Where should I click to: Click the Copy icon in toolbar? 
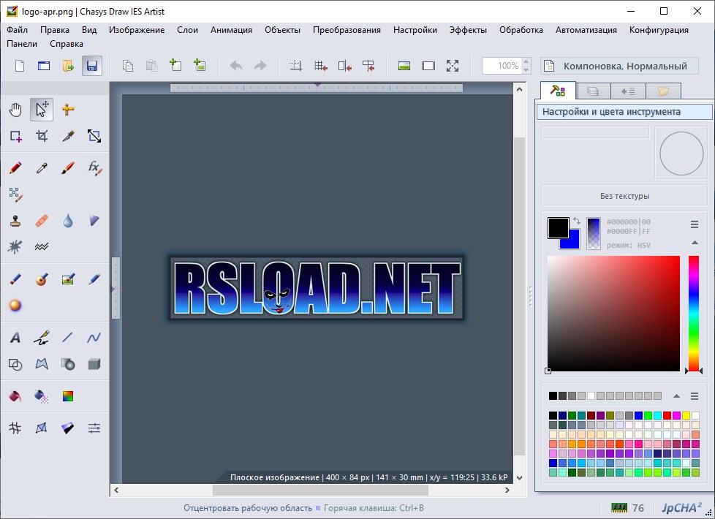(x=128, y=66)
